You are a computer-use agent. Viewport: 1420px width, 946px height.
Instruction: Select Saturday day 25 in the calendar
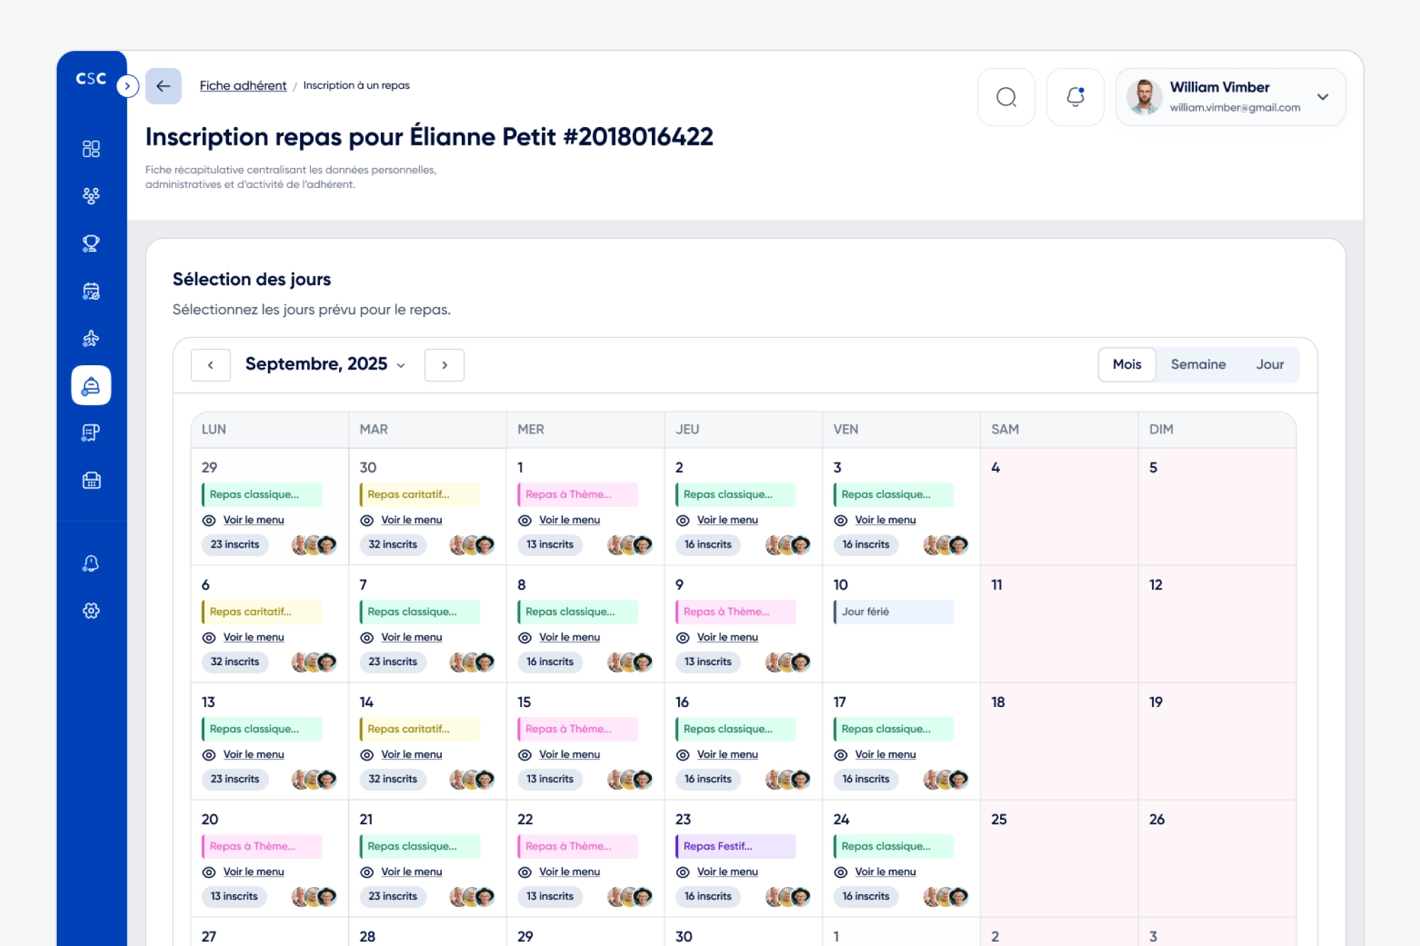[x=1060, y=858]
